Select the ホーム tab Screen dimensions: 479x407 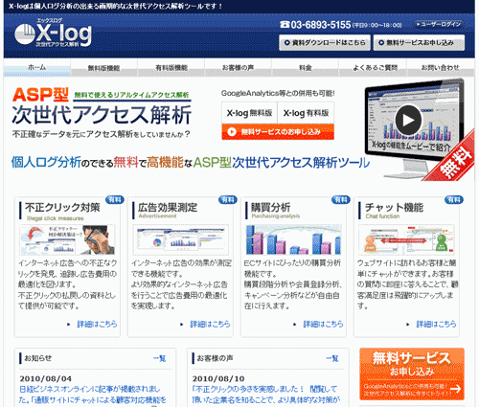pos(37,67)
